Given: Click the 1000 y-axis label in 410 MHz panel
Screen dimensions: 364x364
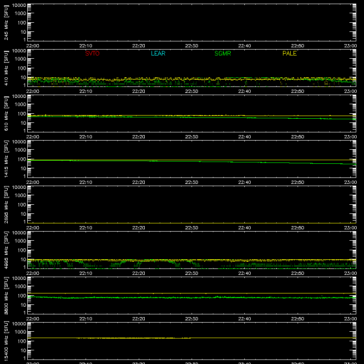Looking at the screenshot, I should click(20, 59).
